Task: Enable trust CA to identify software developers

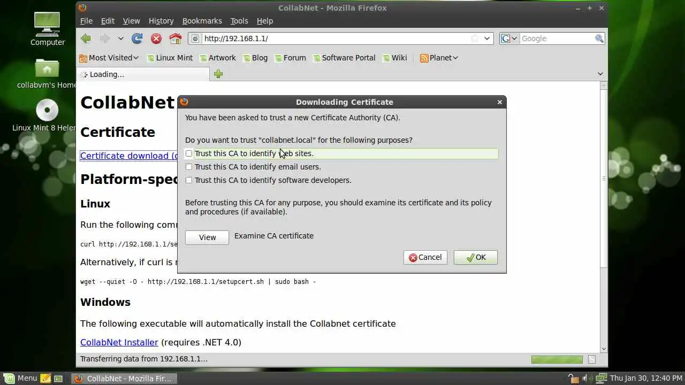Action: coord(189,180)
